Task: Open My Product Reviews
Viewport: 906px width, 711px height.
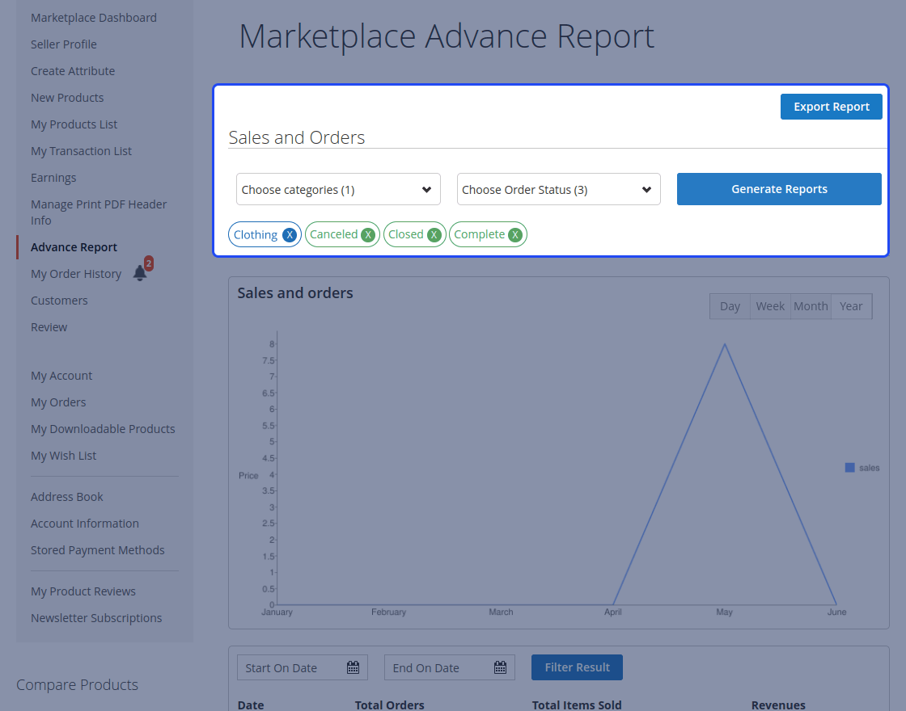Action: 83,591
